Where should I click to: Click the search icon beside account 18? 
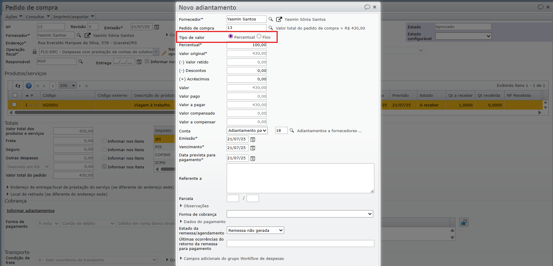click(292, 131)
